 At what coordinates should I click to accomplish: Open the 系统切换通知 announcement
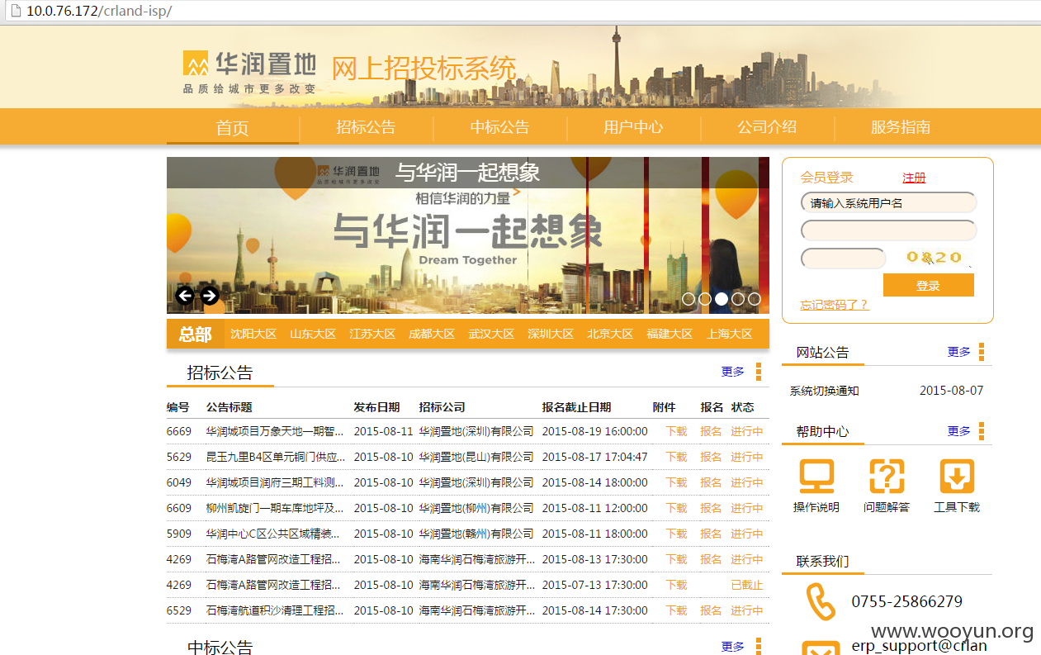[x=824, y=391]
